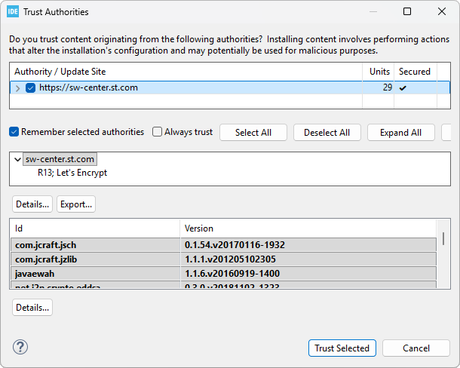The width and height of the screenshot is (460, 368).
Task: Close the Trust Authorities dialog
Action: (x=442, y=12)
